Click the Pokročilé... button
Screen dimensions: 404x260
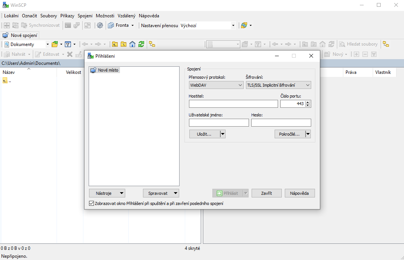[x=290, y=134]
